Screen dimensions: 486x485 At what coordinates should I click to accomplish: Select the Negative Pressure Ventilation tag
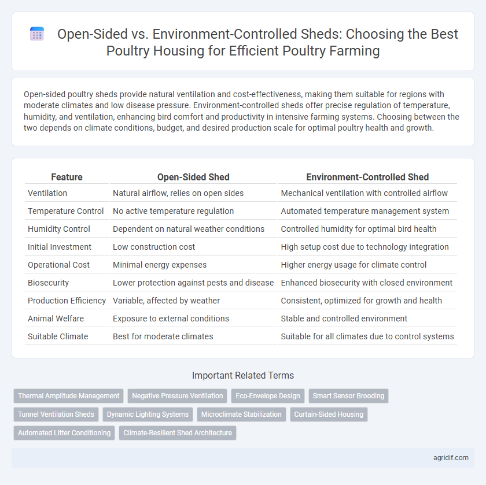177,396
